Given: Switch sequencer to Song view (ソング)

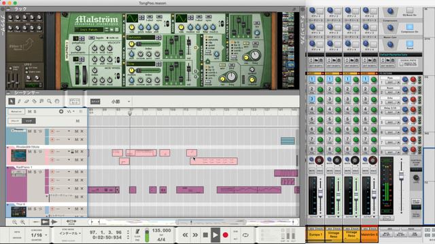Looking at the screenshot, I should 29,121.
